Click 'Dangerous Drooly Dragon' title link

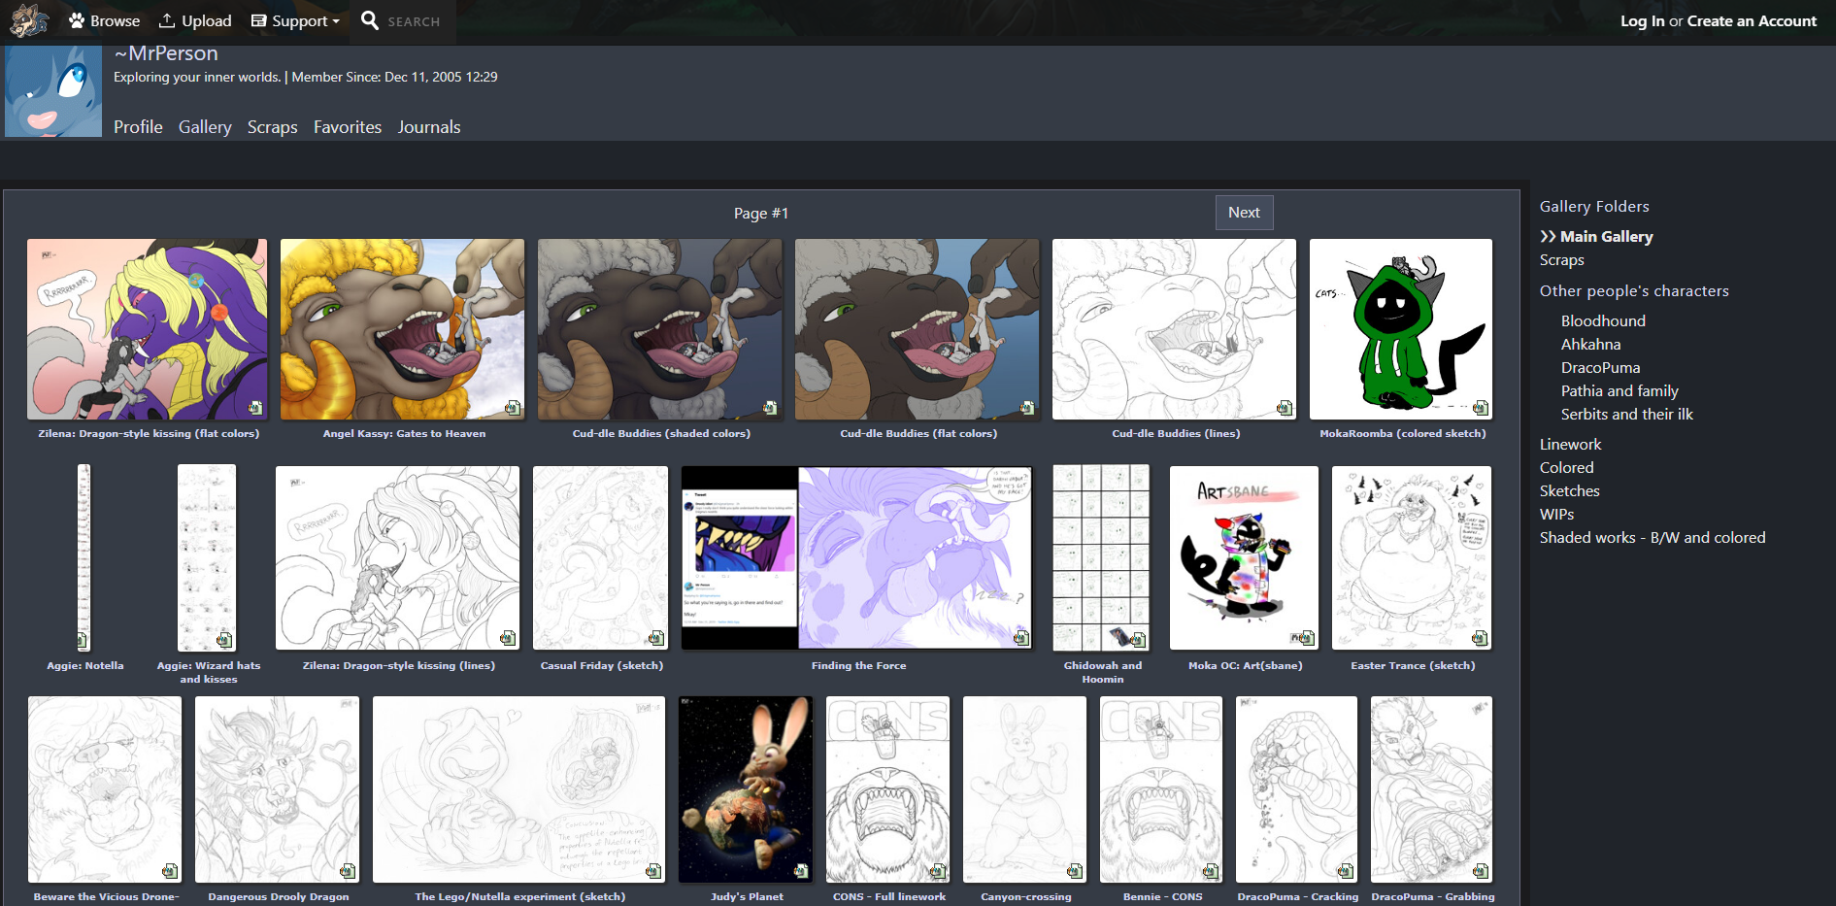(279, 897)
